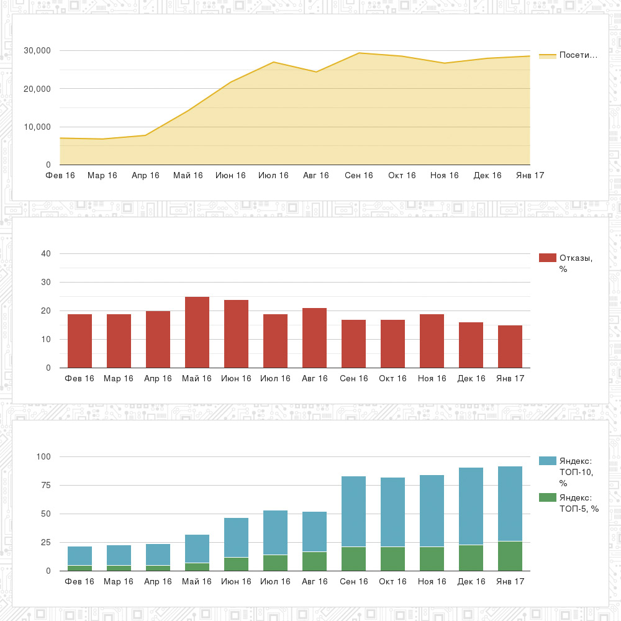Image resolution: width=621 pixels, height=621 pixels.
Task: Click the green ТОП-5 segment for Июл 16
Action: point(275,563)
